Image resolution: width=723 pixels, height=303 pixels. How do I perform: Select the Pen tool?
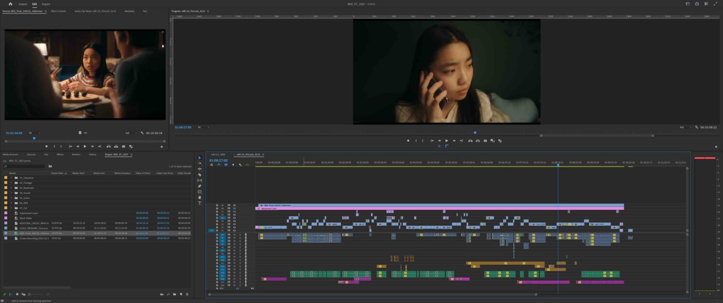pyautogui.click(x=200, y=186)
